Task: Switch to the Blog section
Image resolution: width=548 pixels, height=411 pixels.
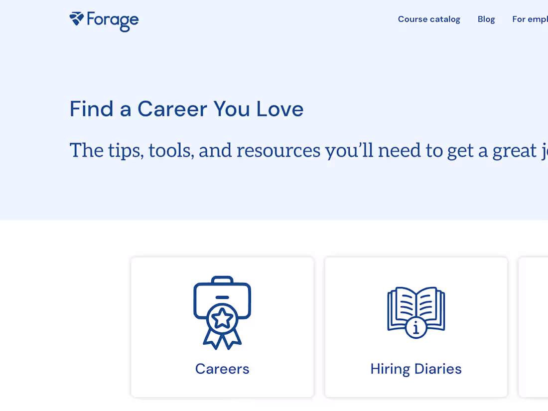Action: pyautogui.click(x=486, y=19)
